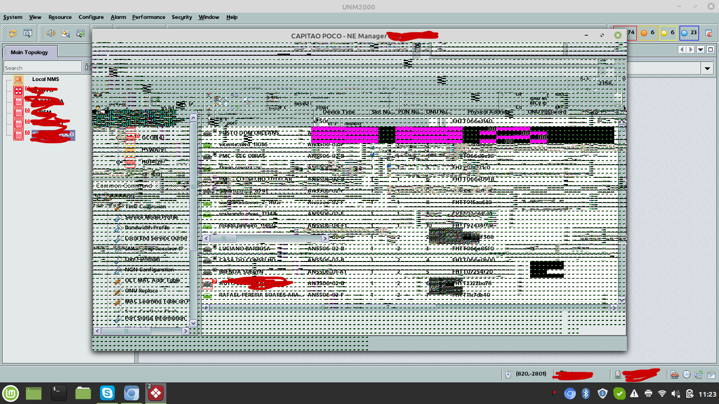
Task: Select the Local NMS computer icon
Action: click(x=19, y=79)
